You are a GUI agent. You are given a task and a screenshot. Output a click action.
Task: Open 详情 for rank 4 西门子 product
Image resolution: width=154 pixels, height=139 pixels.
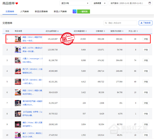pyautogui.click(x=146, y=71)
